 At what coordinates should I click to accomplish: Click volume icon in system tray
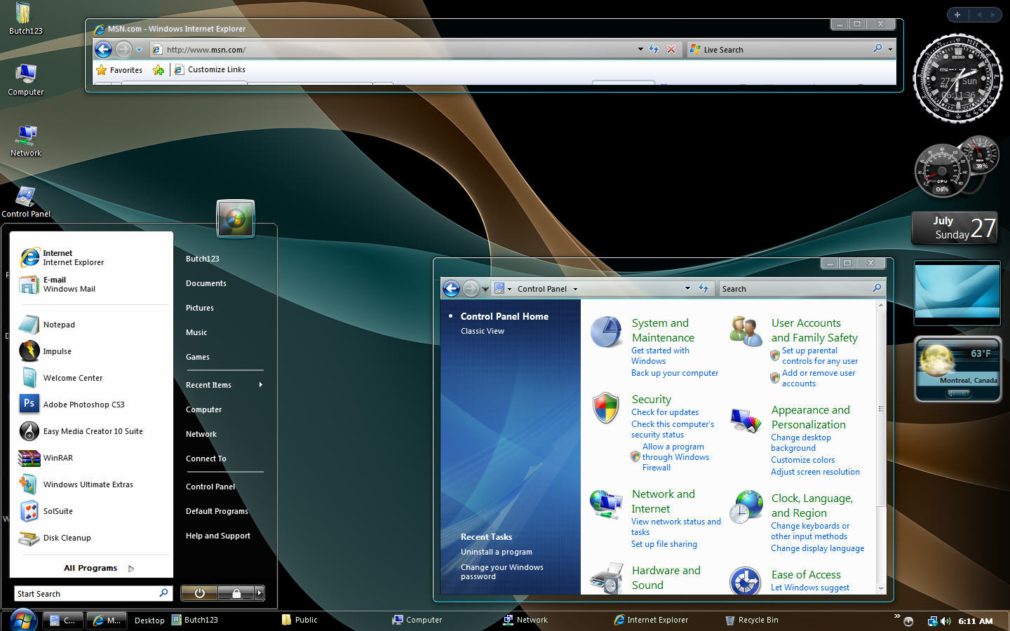click(945, 620)
